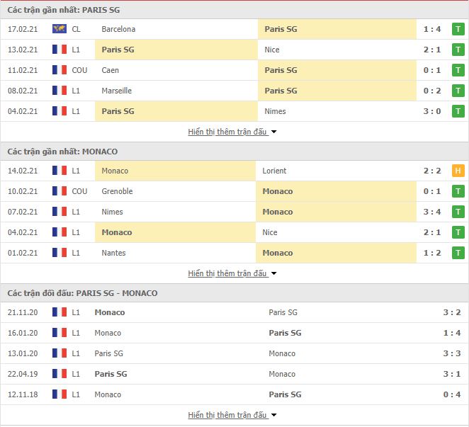This screenshot has height=427, width=469.
Task: Click the Champions League flag icon for Barcelona match
Action: (60, 29)
